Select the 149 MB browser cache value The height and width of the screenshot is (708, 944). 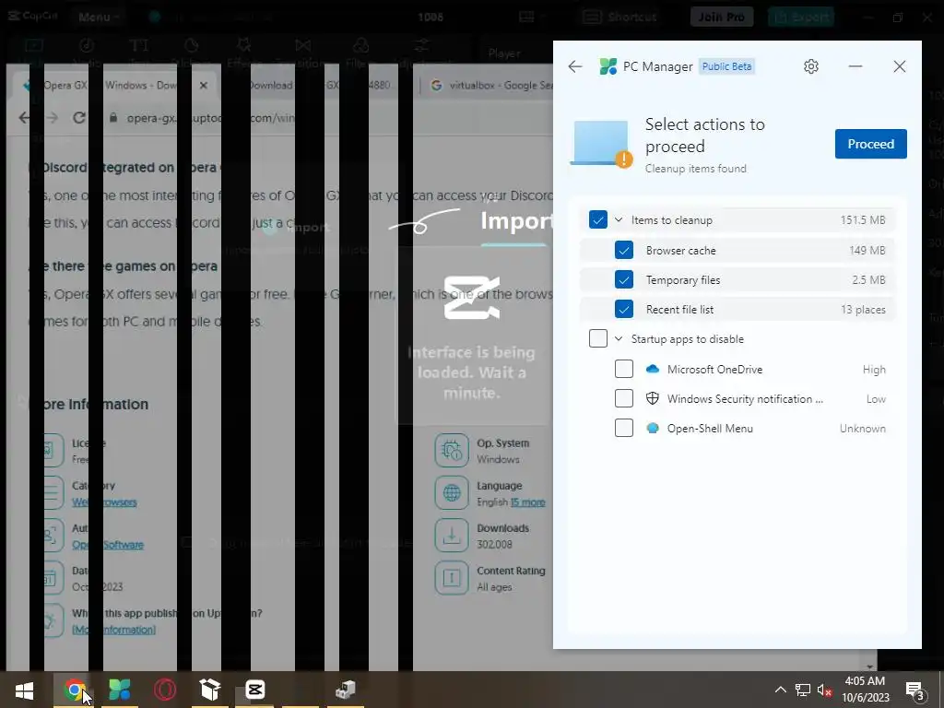(867, 251)
